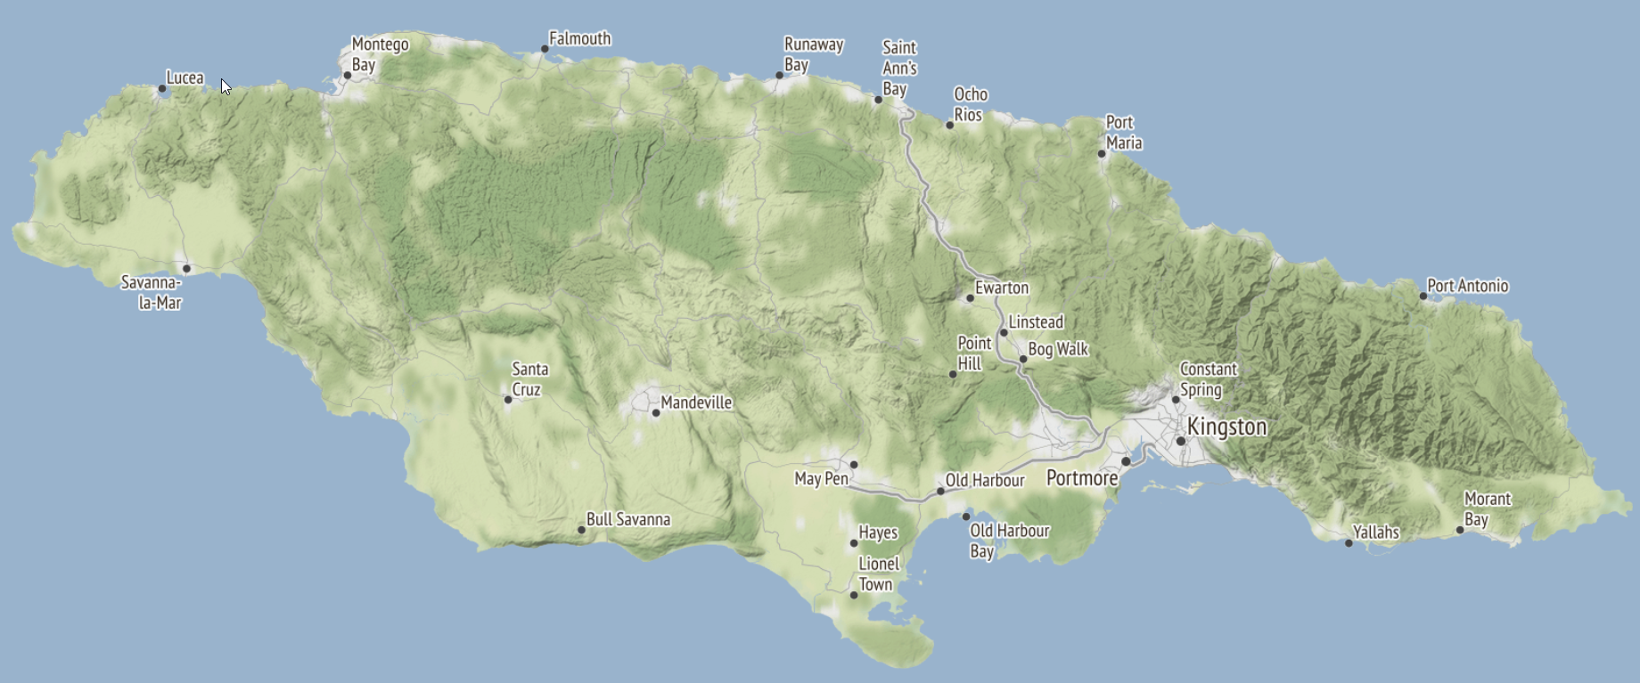The image size is (1640, 683).
Task: Click the Port Maria label
Action: 1123,133
